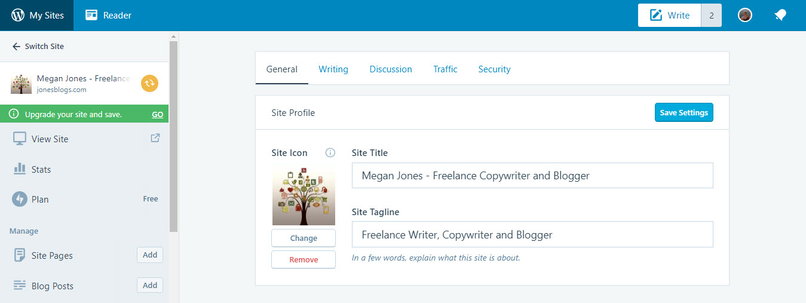Click the orange sync status icon

coord(149,84)
